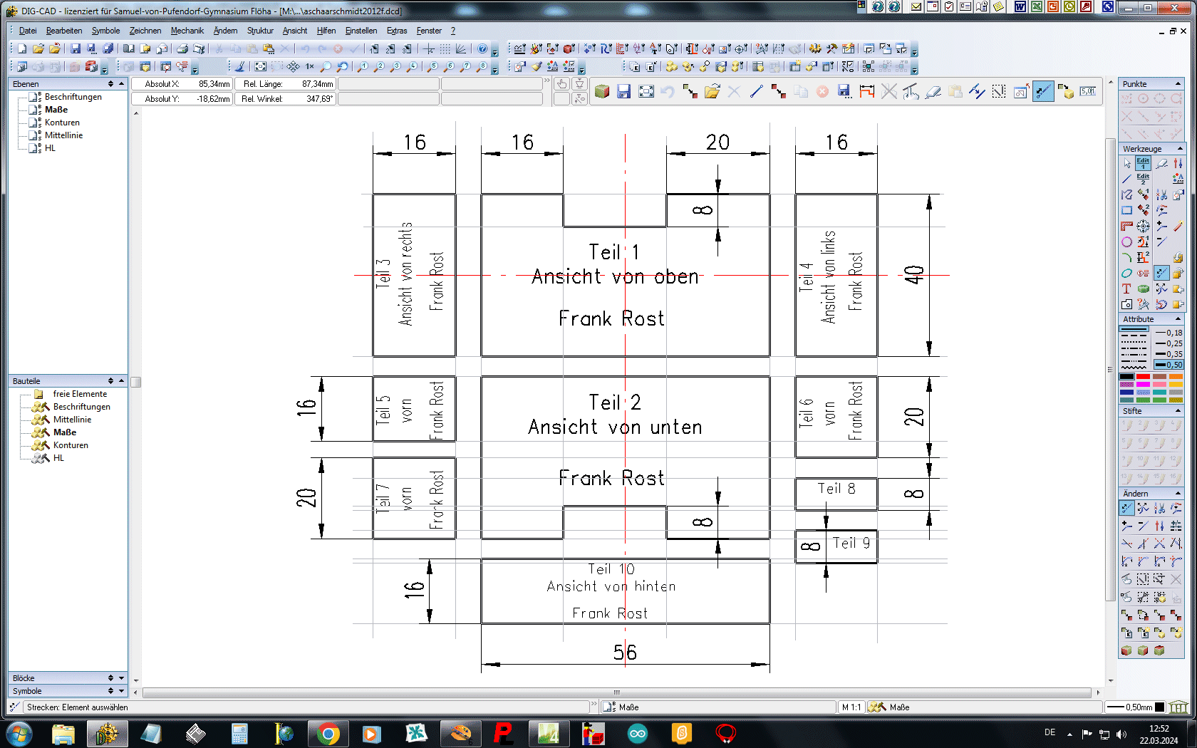Select freie Elemente in Bauteile
The image size is (1197, 748).
(80, 394)
